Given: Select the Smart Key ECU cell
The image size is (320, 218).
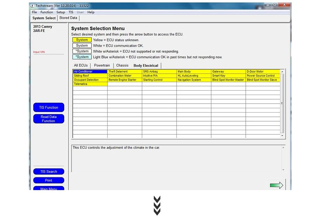Looking at the screenshot, I should [x=228, y=76].
